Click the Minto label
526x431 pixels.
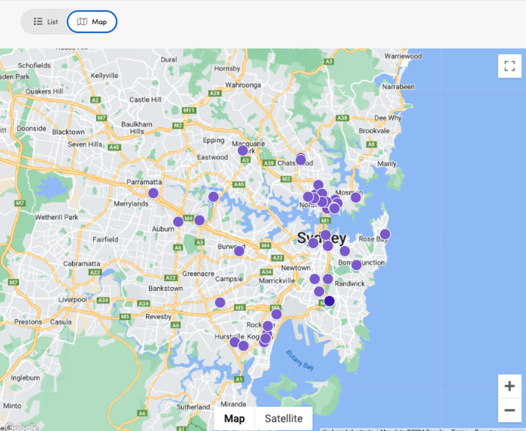pos(12,406)
